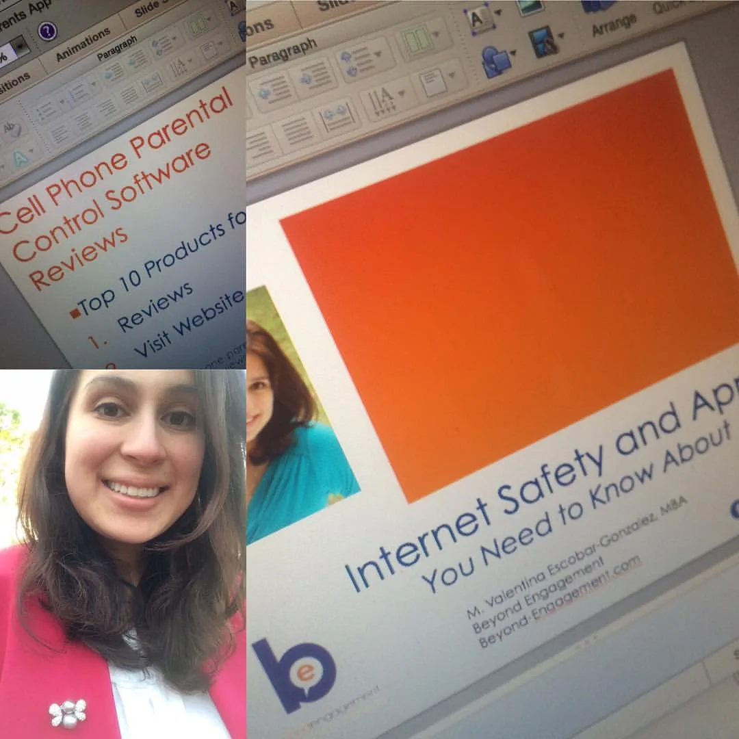
Task: Toggle justify text in left photo ribbon
Action: pyautogui.click(x=128, y=96)
